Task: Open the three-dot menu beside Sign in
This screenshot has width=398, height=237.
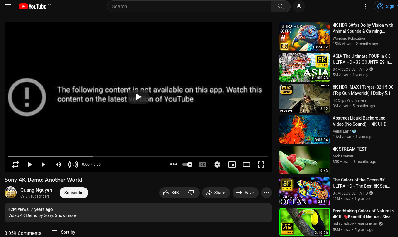Action: [365, 6]
